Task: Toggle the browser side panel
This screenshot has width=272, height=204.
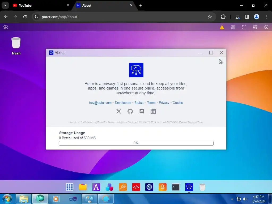Action: 247,17
